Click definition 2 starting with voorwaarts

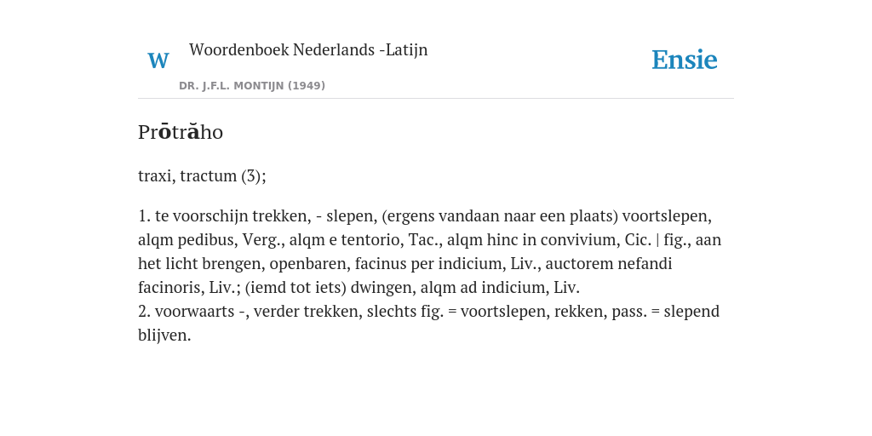click(429, 323)
